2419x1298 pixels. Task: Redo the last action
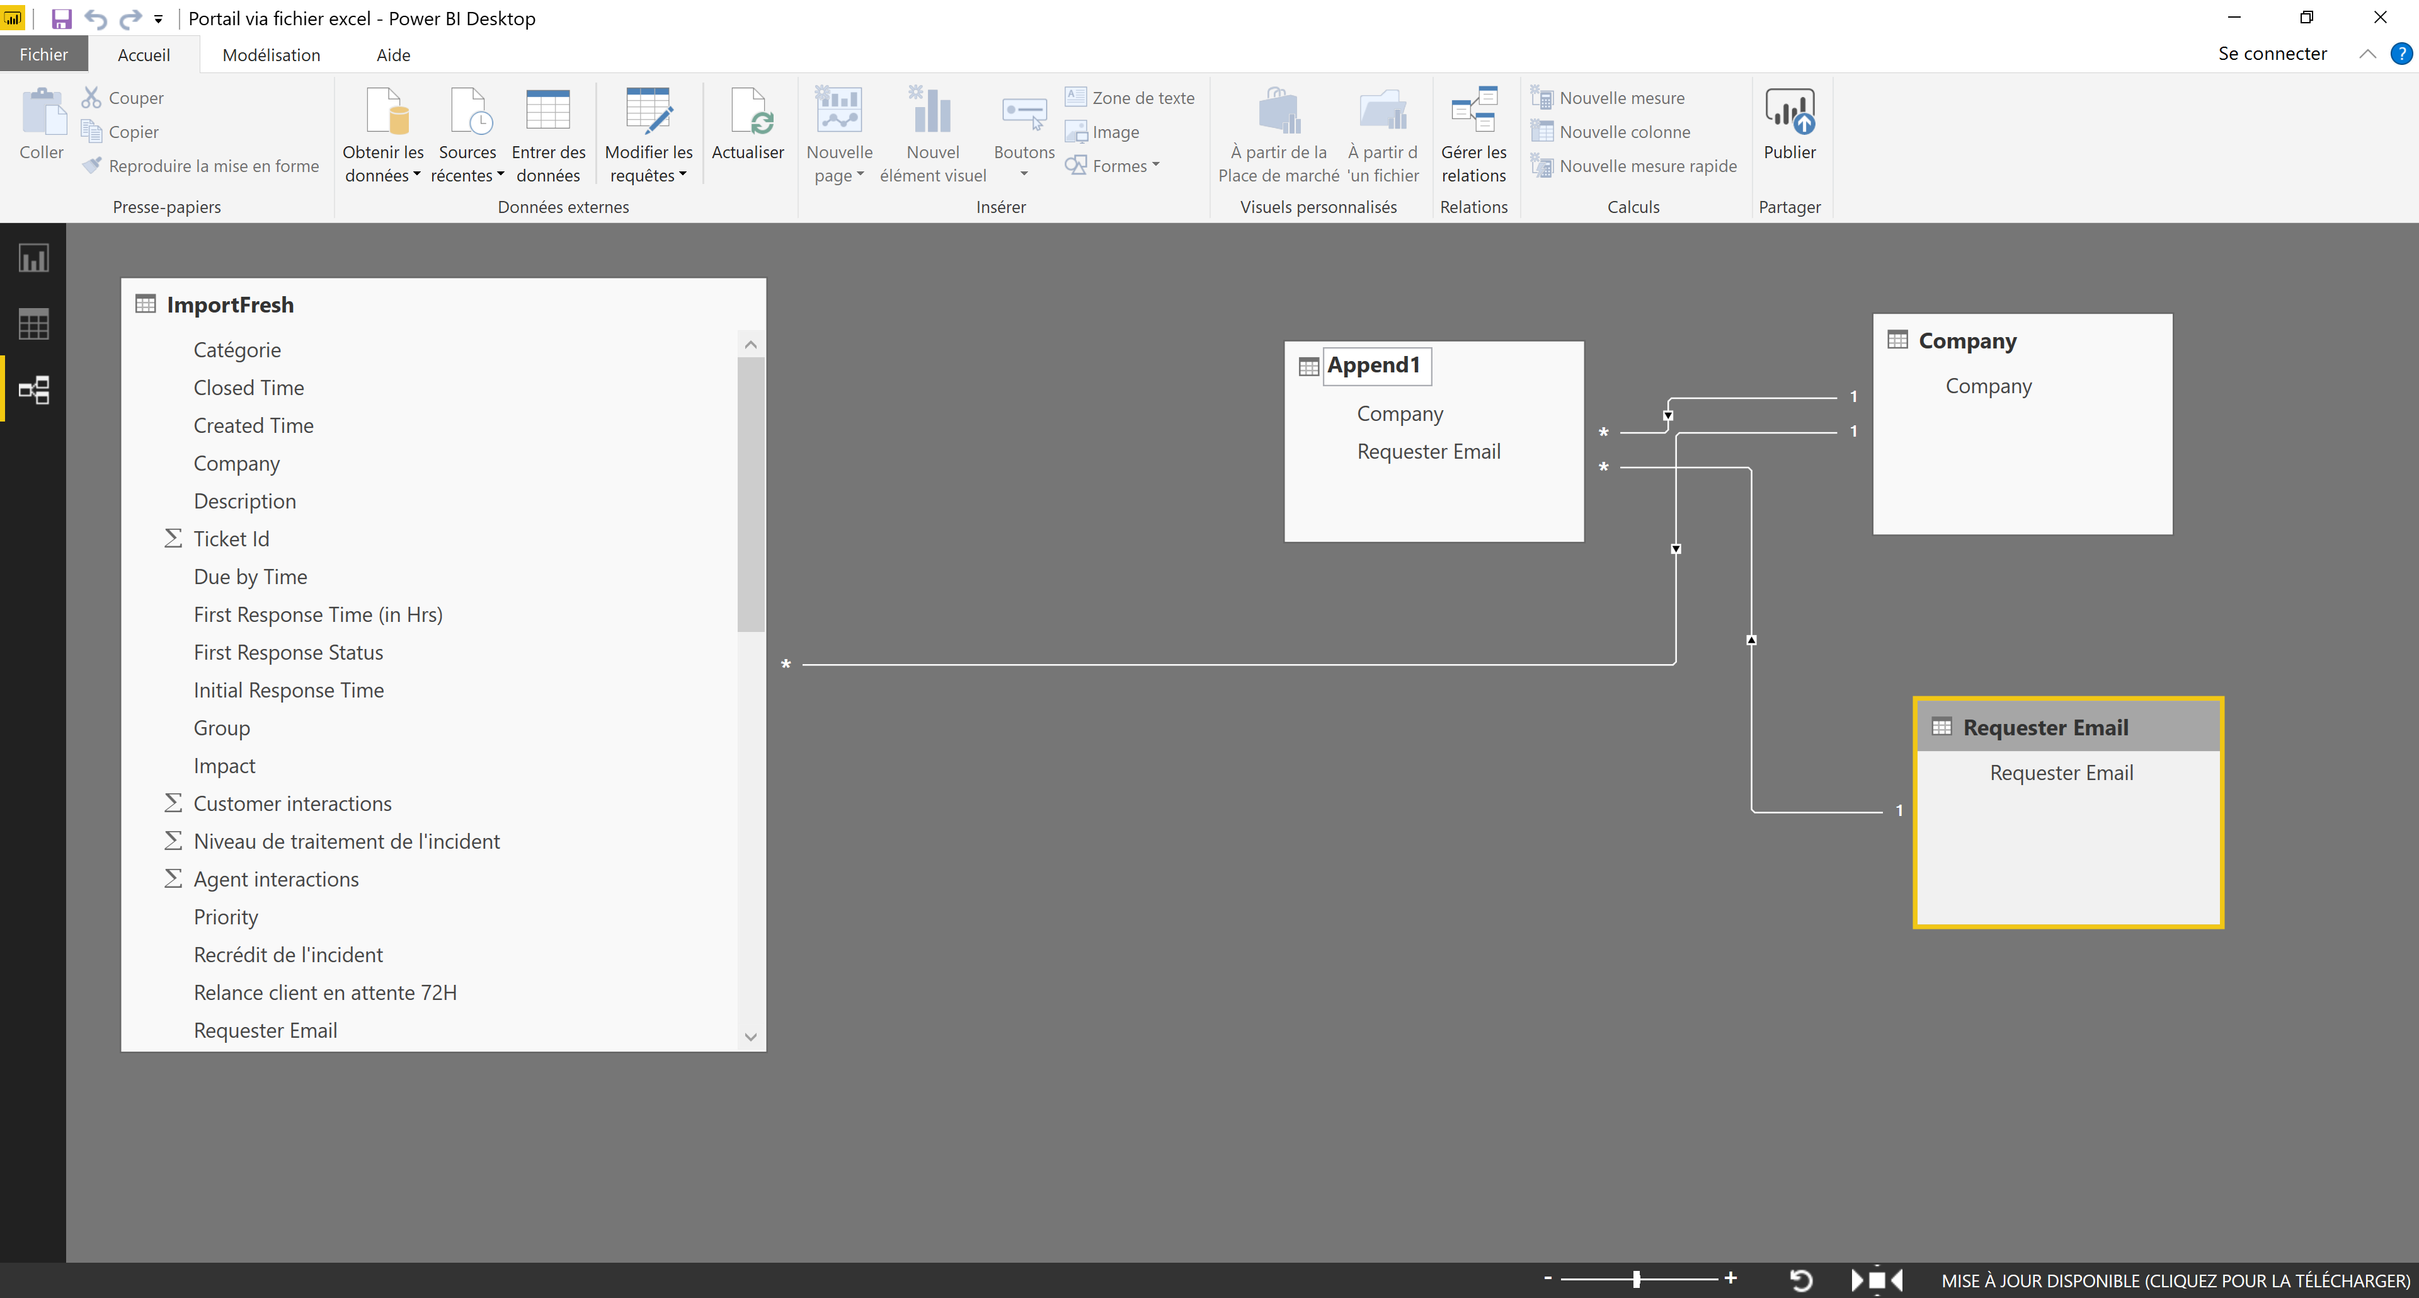click(130, 18)
